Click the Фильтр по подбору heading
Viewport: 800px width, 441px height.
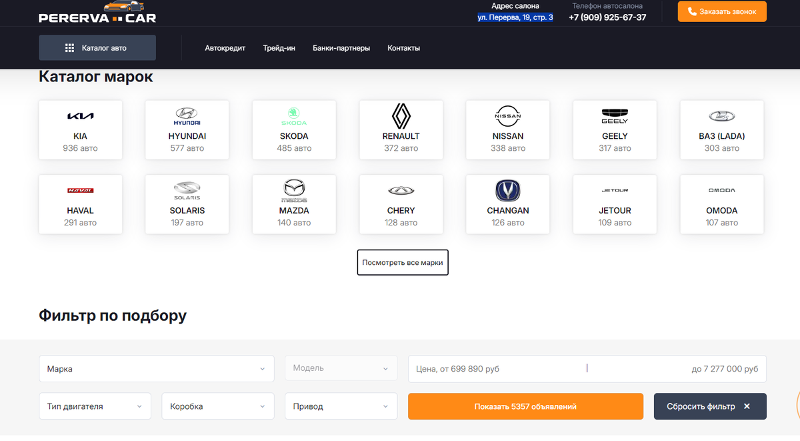click(113, 316)
